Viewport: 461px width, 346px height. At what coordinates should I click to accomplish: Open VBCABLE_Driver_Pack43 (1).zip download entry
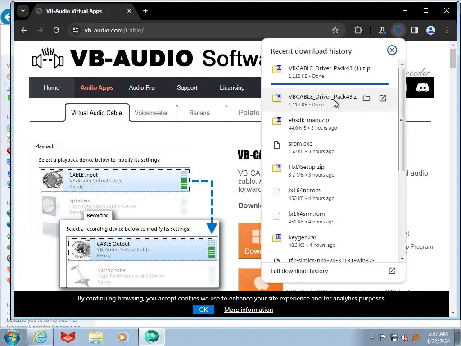[329, 72]
